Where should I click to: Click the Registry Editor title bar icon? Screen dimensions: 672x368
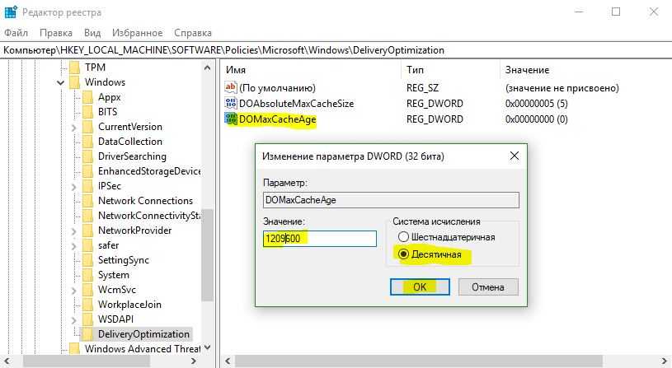point(10,12)
